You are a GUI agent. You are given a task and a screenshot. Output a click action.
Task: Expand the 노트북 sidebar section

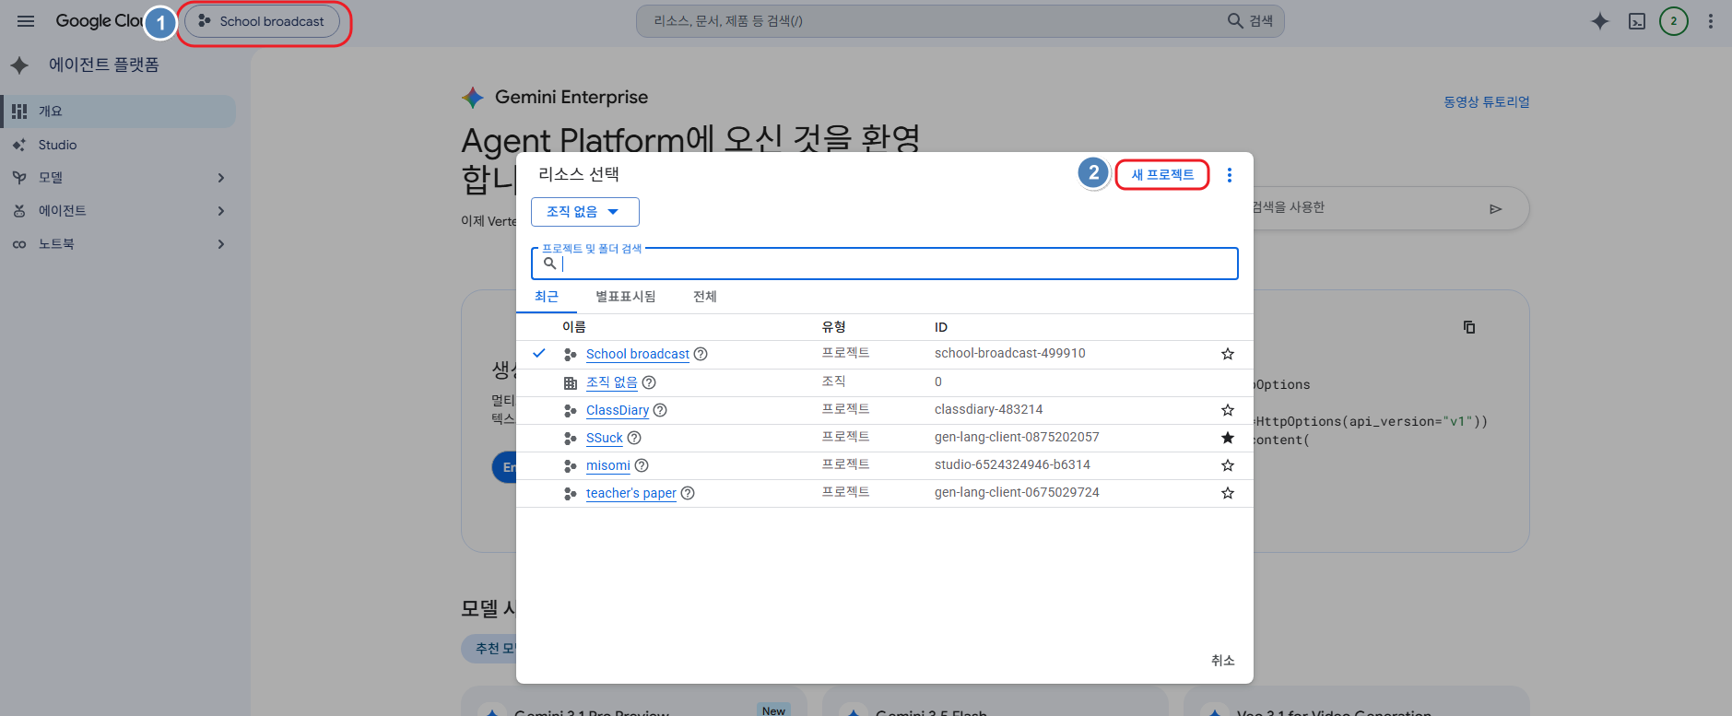pyautogui.click(x=221, y=244)
